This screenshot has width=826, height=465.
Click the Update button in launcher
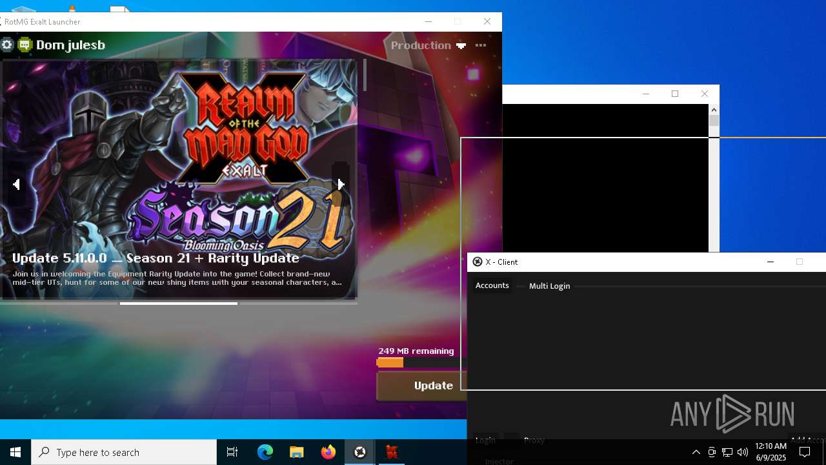[x=422, y=386]
